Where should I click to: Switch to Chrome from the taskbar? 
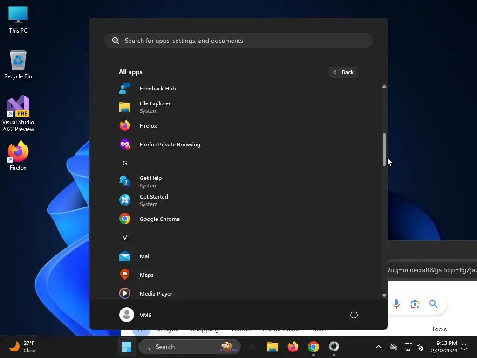(x=313, y=347)
